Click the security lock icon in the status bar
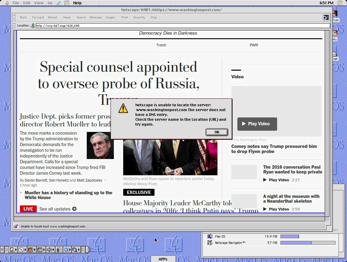The image size is (347, 262). [x=16, y=226]
